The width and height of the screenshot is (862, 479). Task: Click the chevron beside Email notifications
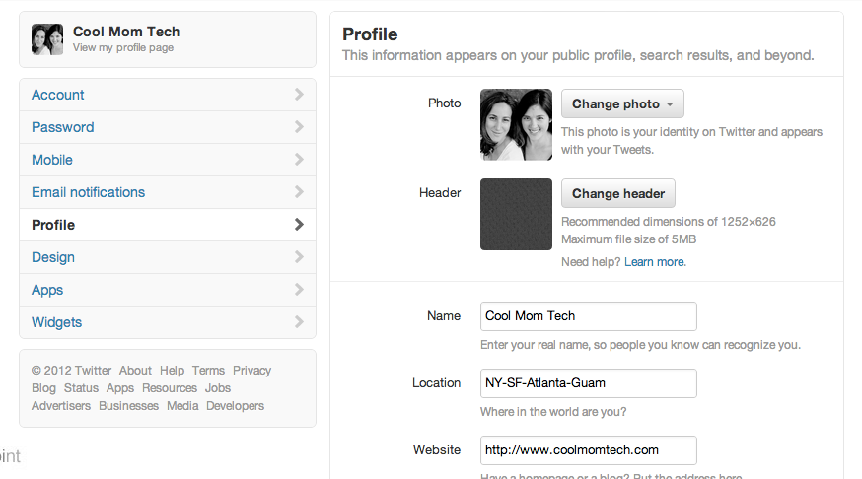pos(299,192)
